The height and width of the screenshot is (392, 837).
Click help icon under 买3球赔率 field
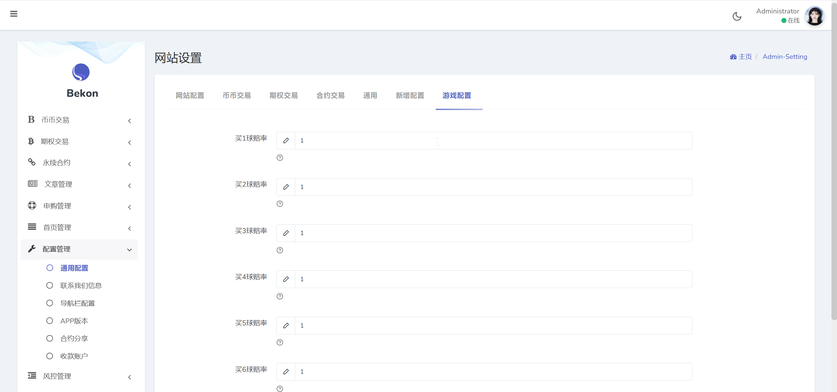[280, 250]
